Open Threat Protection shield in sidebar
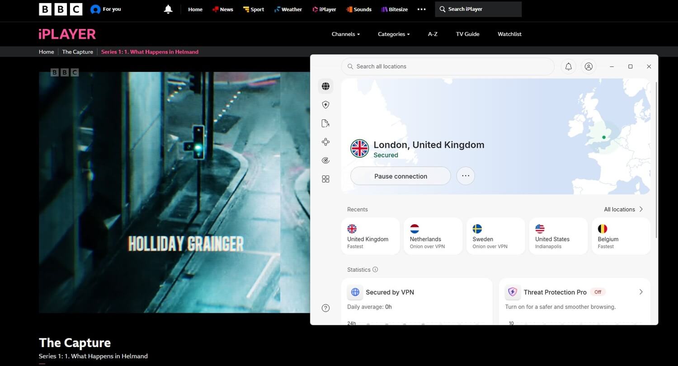Screen dimensions: 678x366 [325, 105]
